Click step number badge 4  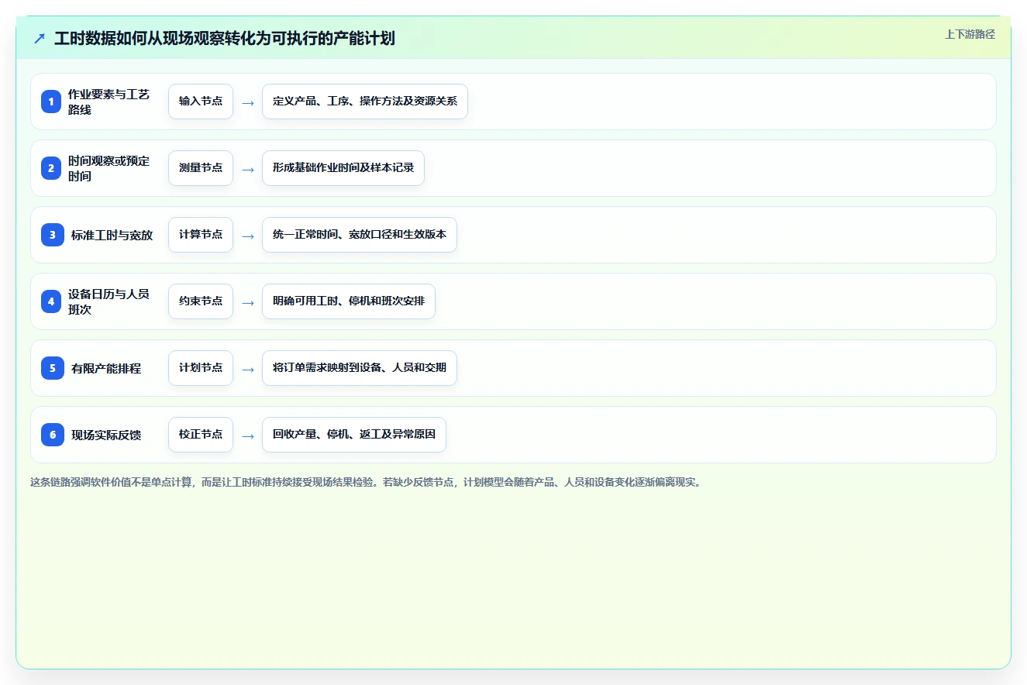tap(51, 301)
